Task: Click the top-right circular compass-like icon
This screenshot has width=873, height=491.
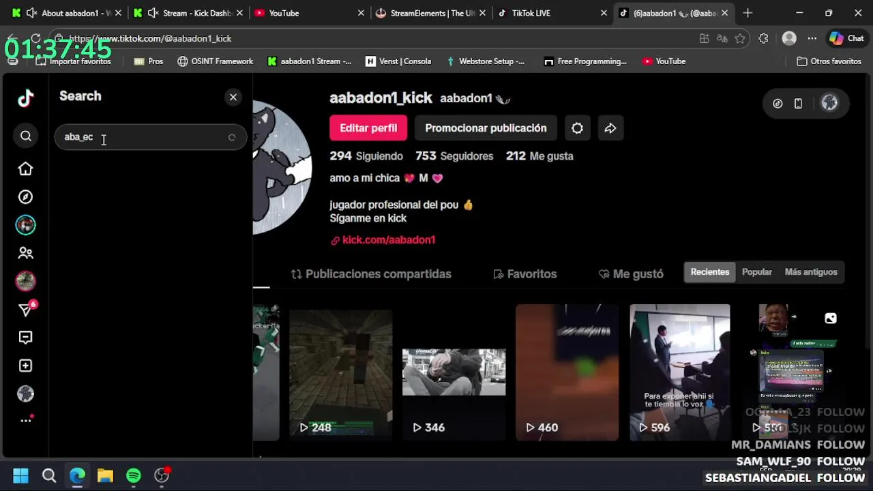Action: 778,104
